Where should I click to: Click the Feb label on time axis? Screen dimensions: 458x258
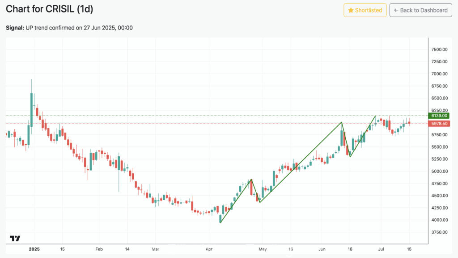pyautogui.click(x=99, y=249)
